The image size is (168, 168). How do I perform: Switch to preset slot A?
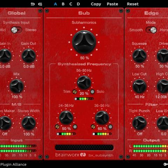point(56,4)
